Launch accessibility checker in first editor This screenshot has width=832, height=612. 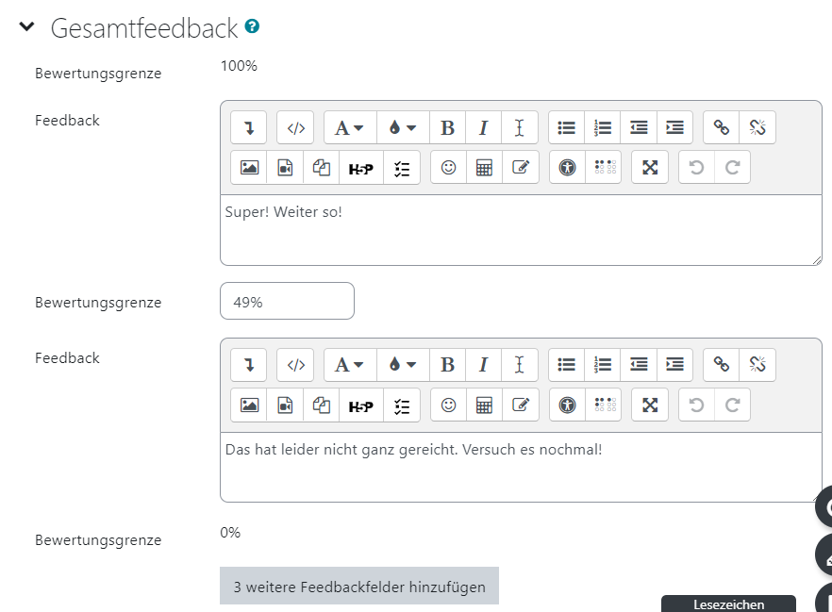pos(567,168)
